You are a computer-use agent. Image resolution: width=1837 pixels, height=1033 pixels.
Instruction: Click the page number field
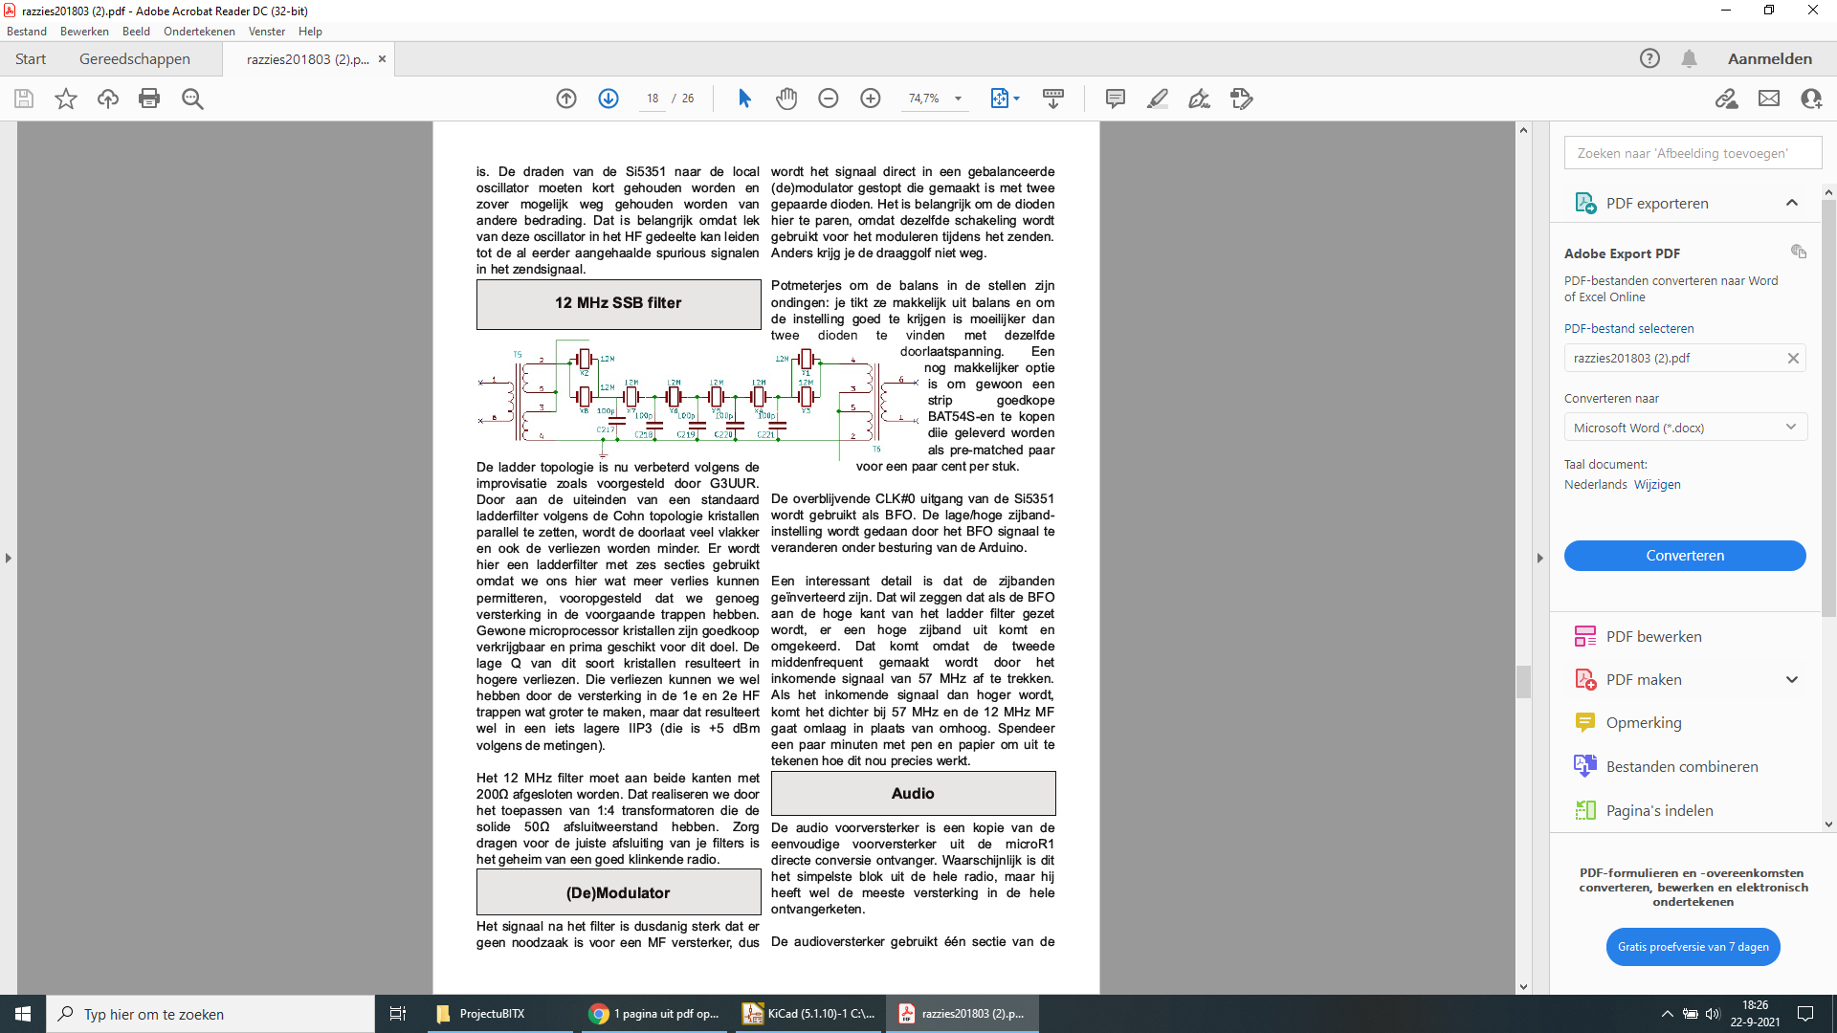coord(653,99)
